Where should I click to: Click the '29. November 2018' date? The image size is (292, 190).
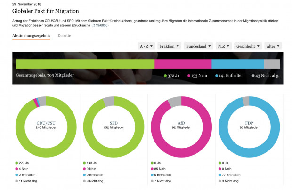(x=27, y=4)
